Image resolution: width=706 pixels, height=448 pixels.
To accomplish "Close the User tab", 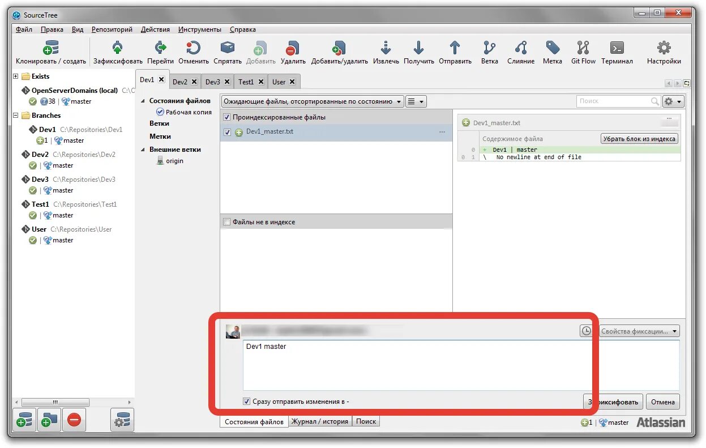I will (x=292, y=82).
